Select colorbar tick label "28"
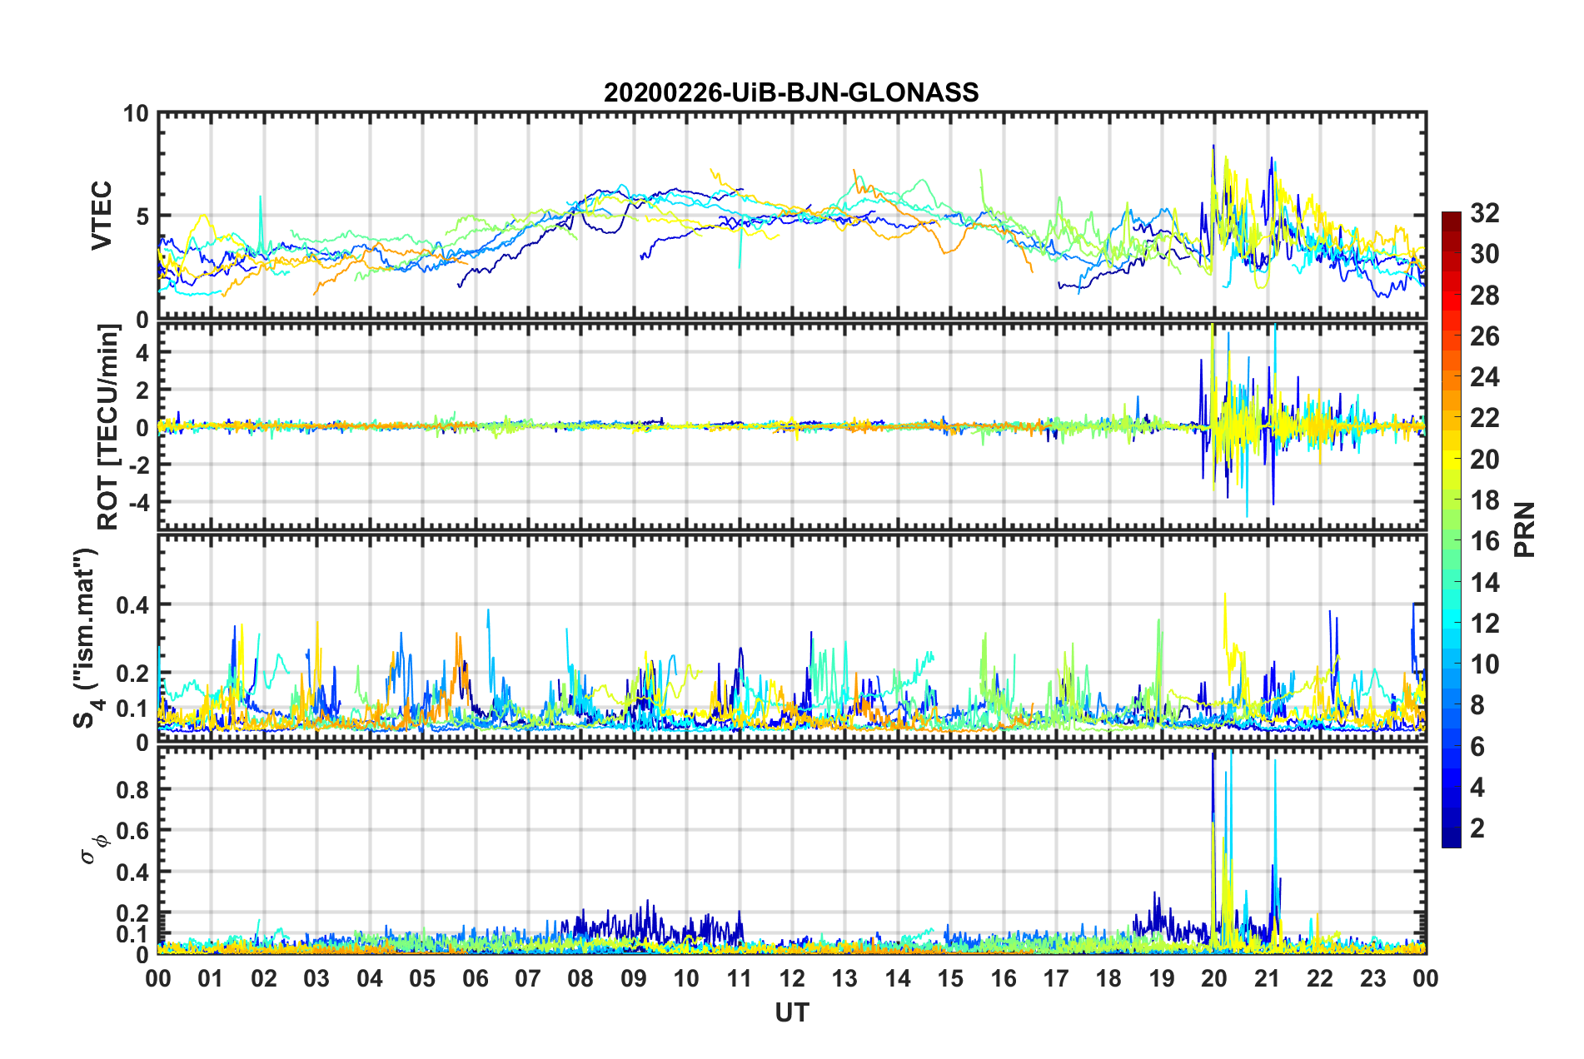 pyautogui.click(x=1485, y=296)
